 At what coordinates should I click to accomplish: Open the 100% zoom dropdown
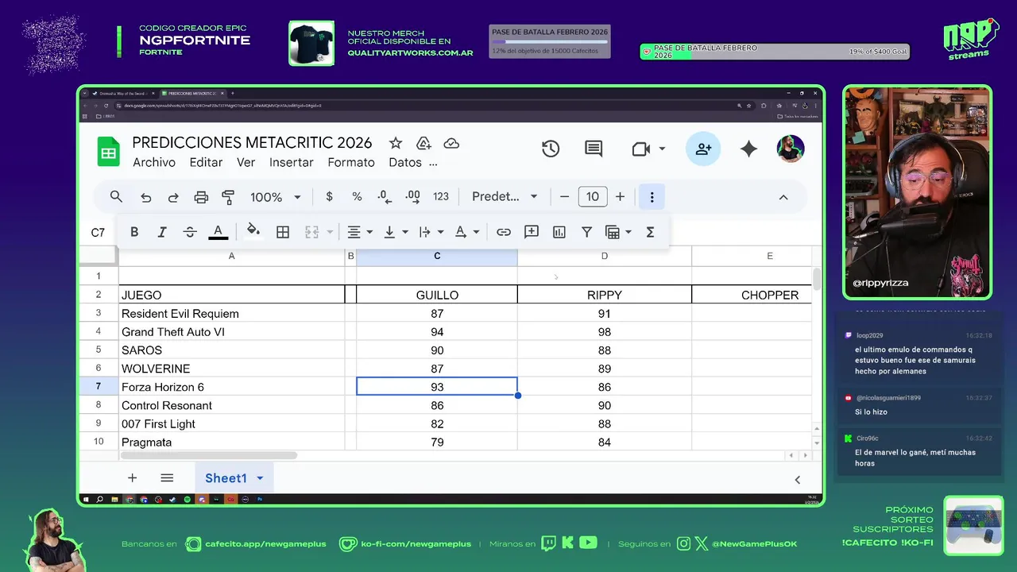click(276, 197)
